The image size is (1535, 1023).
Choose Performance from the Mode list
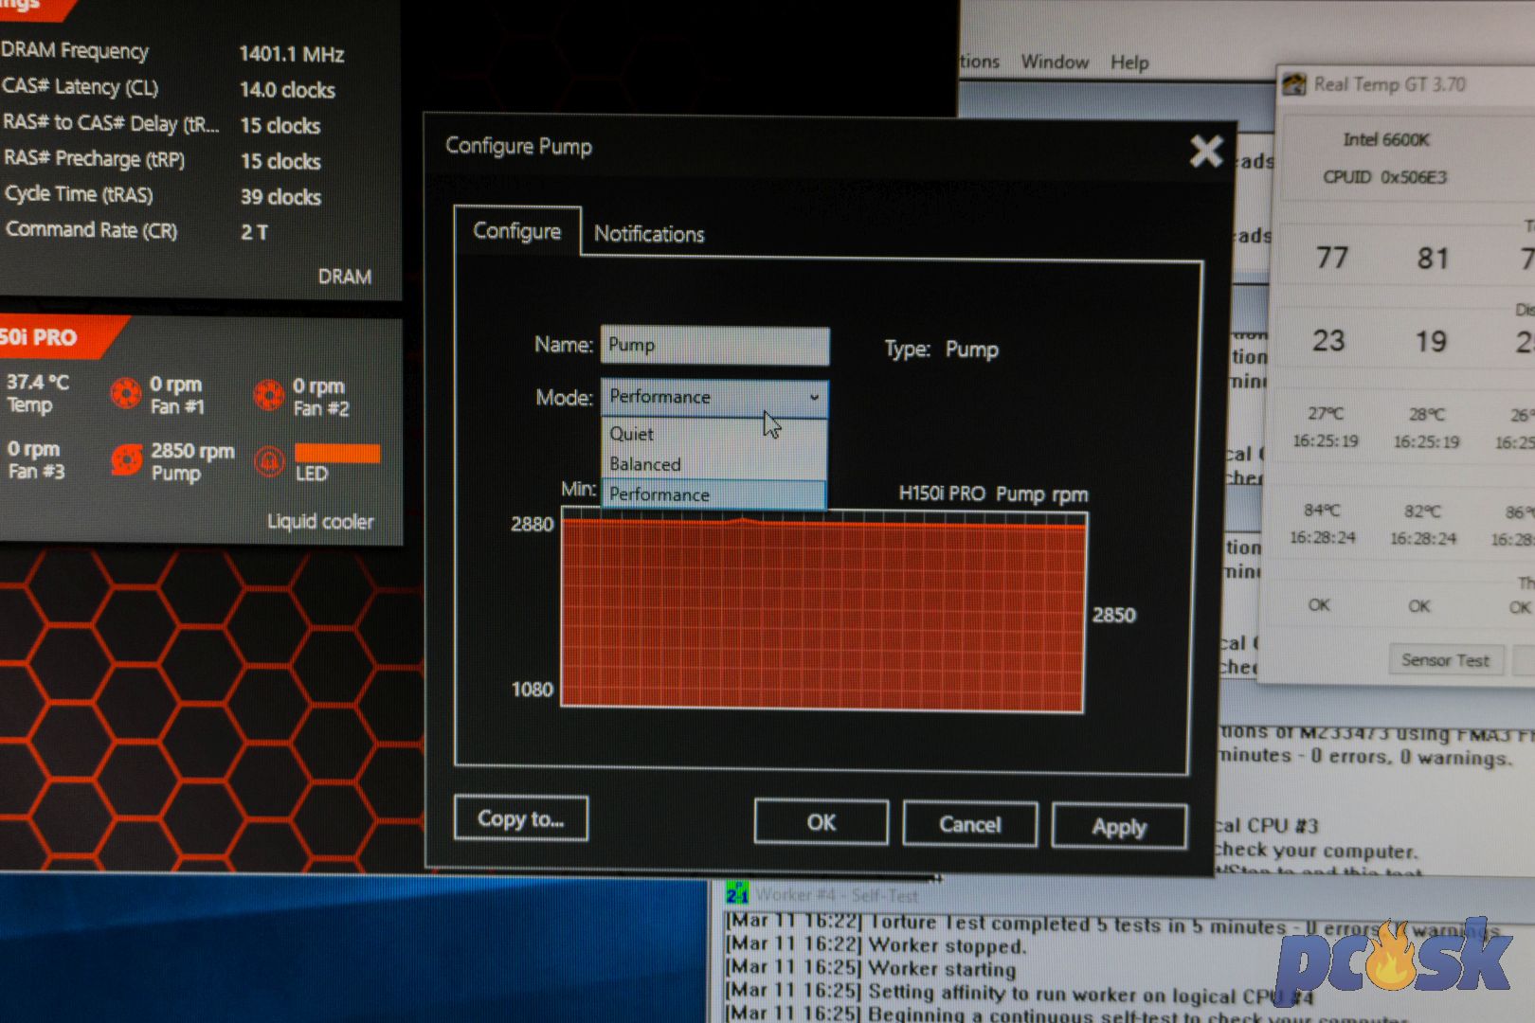point(713,494)
